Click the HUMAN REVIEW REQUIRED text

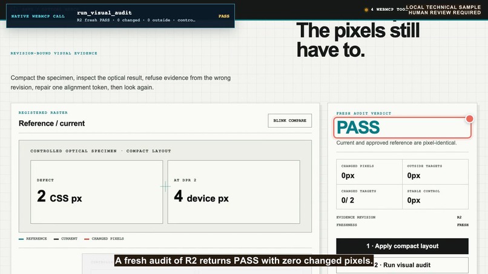(x=445, y=13)
